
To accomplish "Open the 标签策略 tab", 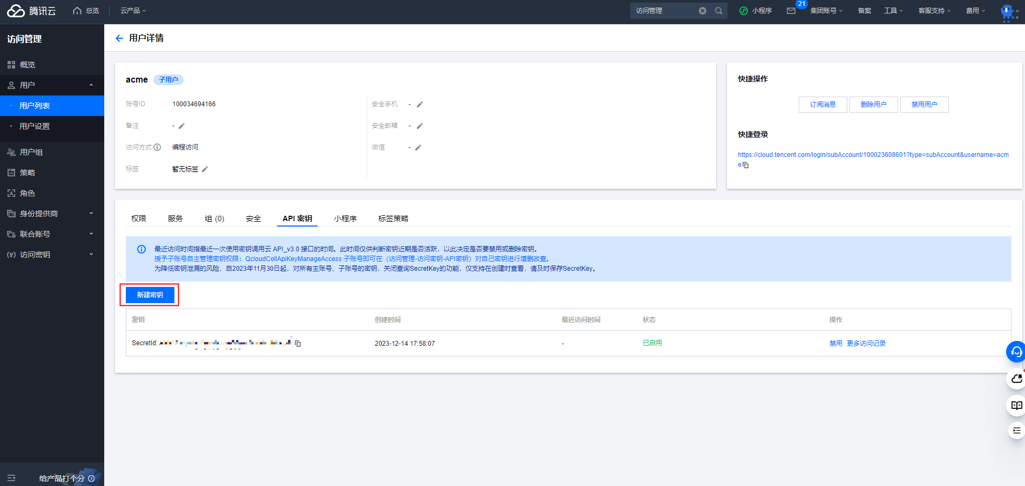I will tap(393, 218).
